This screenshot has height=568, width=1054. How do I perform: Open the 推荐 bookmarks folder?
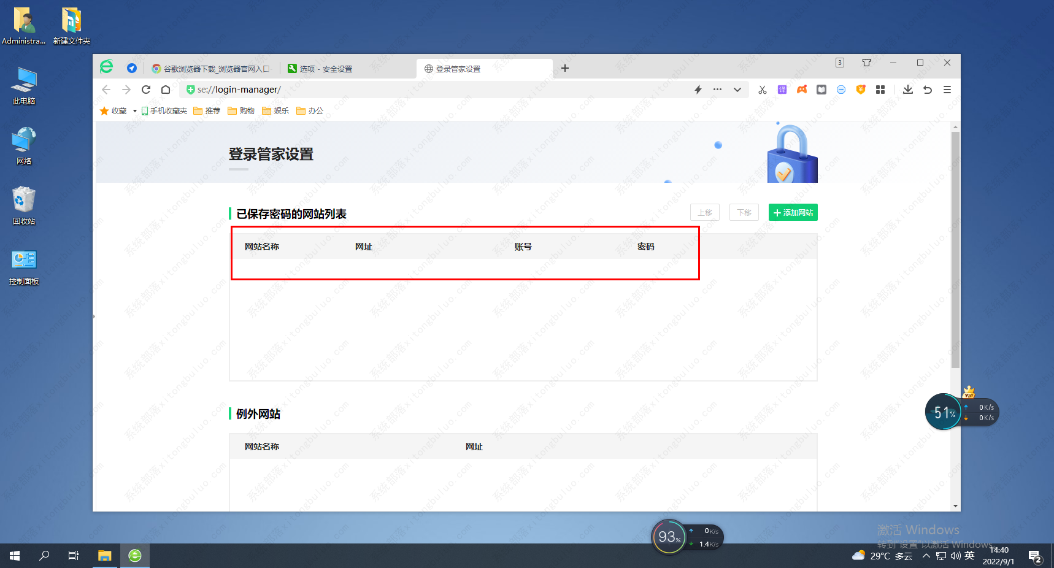pyautogui.click(x=207, y=111)
